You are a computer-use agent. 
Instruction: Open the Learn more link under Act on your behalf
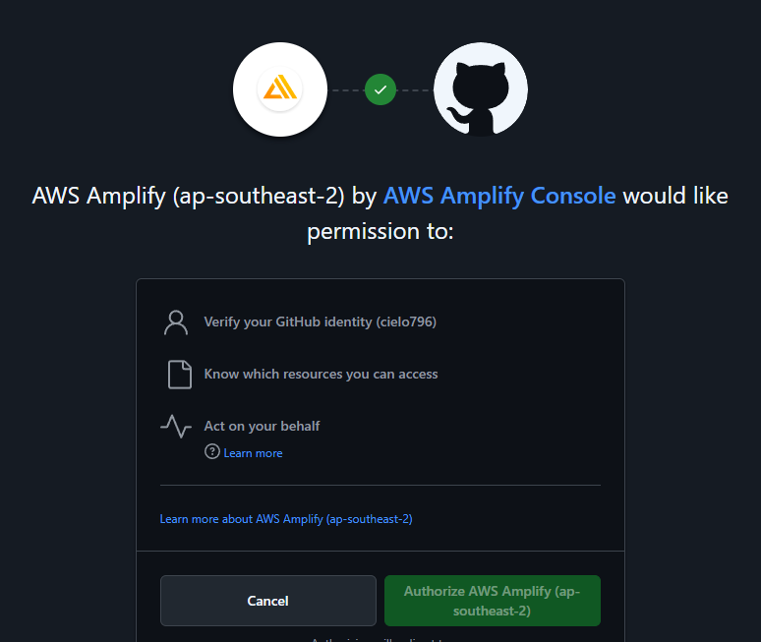pos(253,453)
